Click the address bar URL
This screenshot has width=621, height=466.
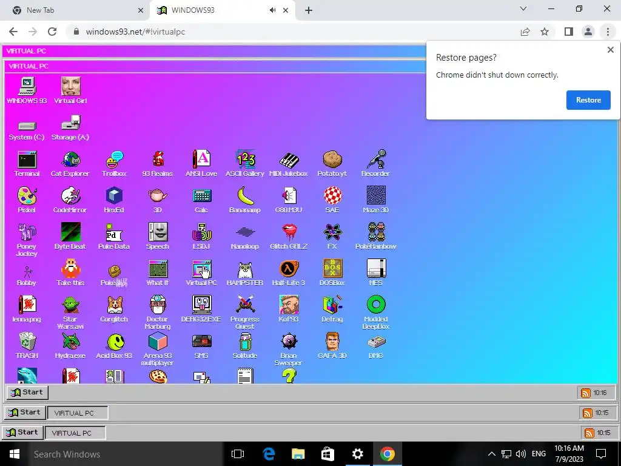(x=135, y=32)
